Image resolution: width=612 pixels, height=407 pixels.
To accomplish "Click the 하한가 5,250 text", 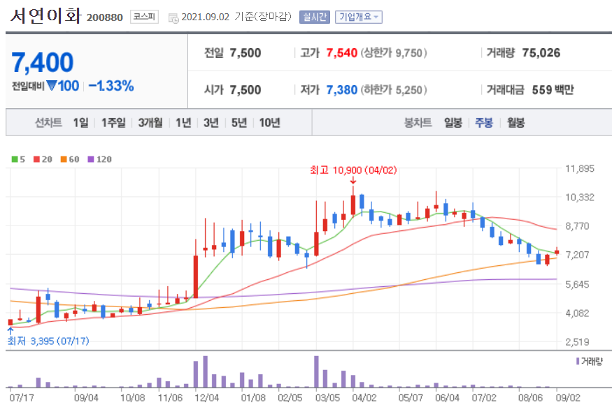I will click(393, 90).
